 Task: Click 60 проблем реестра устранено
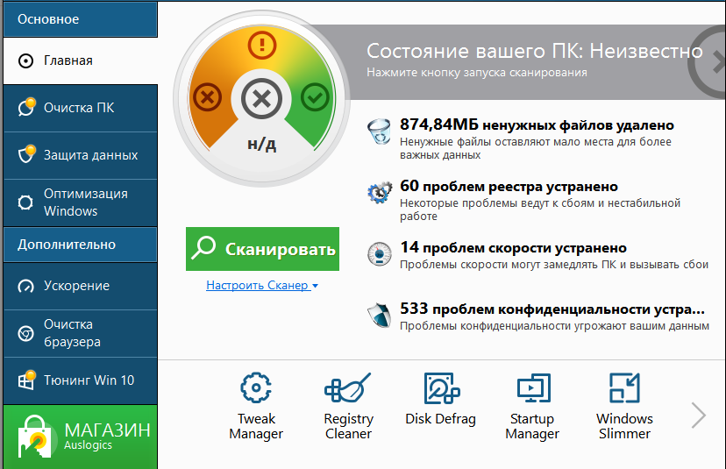[x=509, y=186]
